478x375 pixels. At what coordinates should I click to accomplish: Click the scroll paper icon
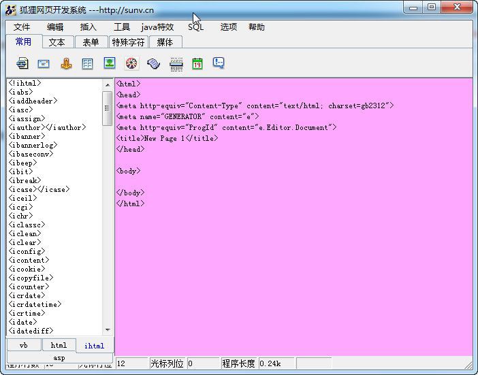[153, 63]
